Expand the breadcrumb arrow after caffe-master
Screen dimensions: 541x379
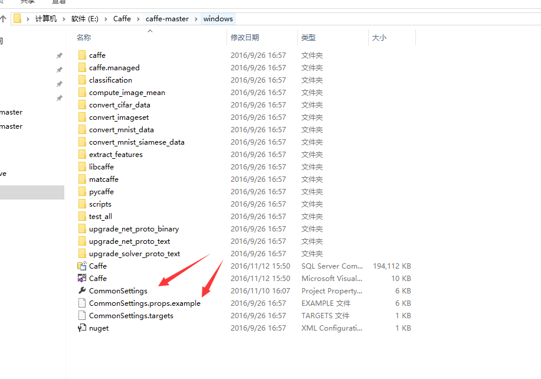click(x=195, y=18)
